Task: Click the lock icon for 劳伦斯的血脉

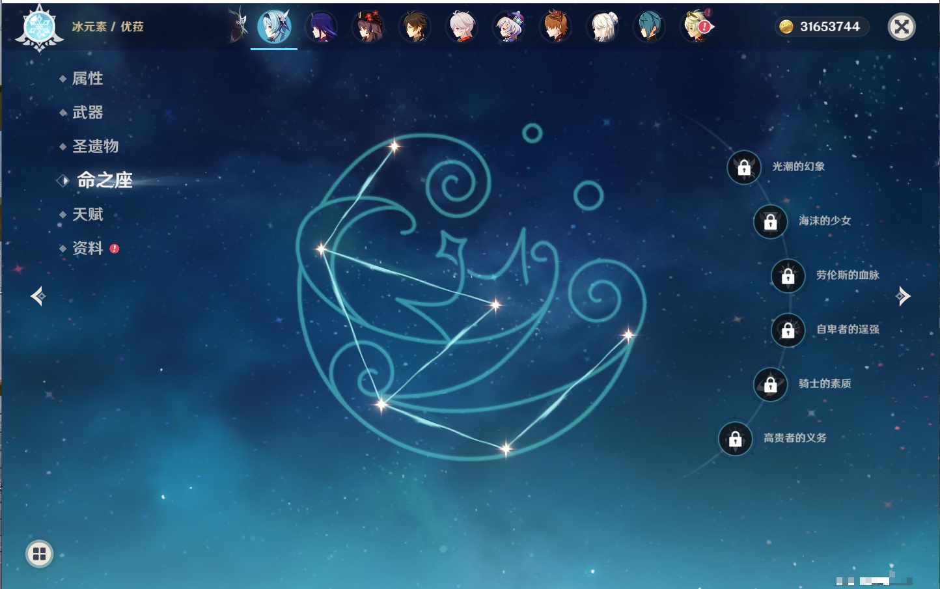Action: (788, 276)
